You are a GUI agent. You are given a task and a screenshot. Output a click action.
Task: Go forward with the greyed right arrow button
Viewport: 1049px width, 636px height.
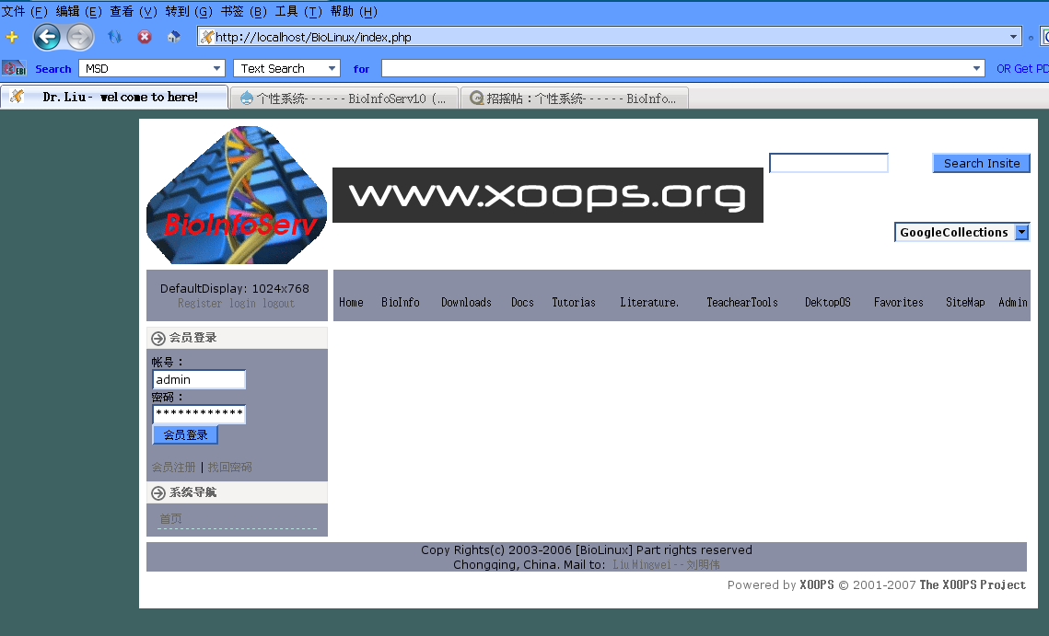coord(79,37)
